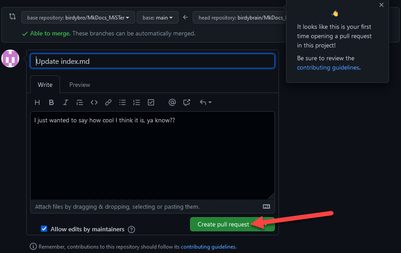Uncheck Allow edits by maintainers
Screen dimensions: 401x253
[44, 229]
